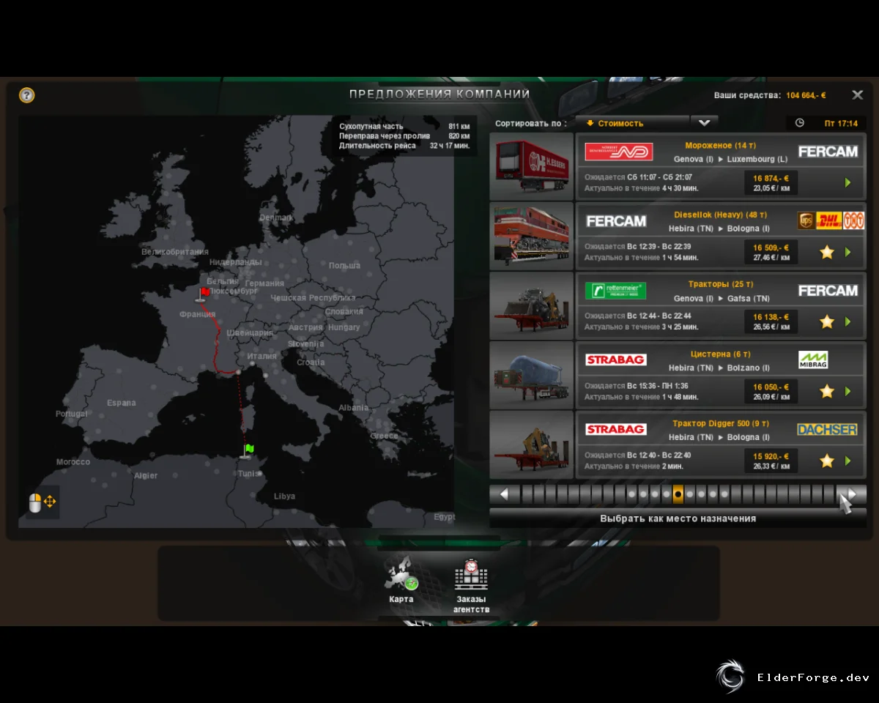This screenshot has height=703, width=879.
Task: Click the highlighted current page indicator
Action: pyautogui.click(x=678, y=494)
